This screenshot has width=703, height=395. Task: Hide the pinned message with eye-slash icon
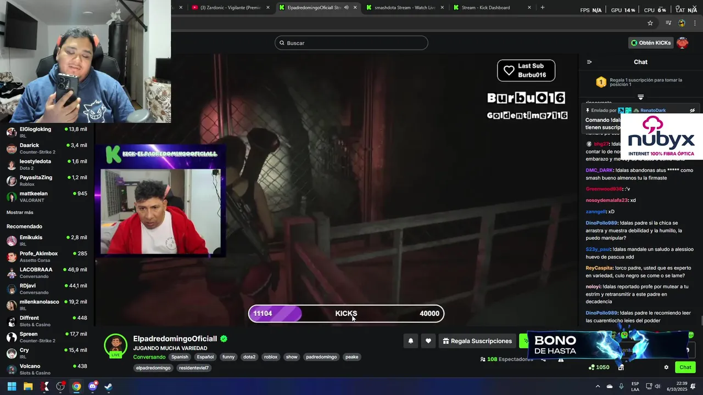click(693, 110)
